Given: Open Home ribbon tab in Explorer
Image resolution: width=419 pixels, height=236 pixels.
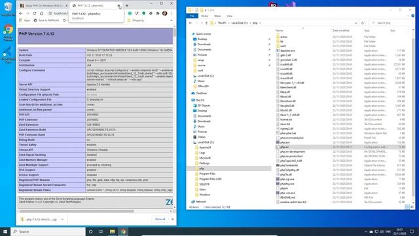Looking at the screenshot, I should [x=204, y=16].
